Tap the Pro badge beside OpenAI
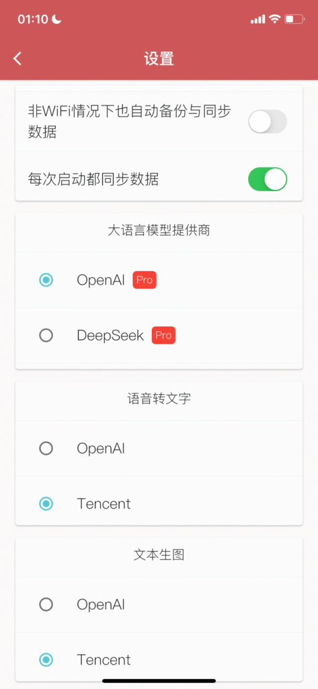This screenshot has height=689, width=318. (145, 280)
